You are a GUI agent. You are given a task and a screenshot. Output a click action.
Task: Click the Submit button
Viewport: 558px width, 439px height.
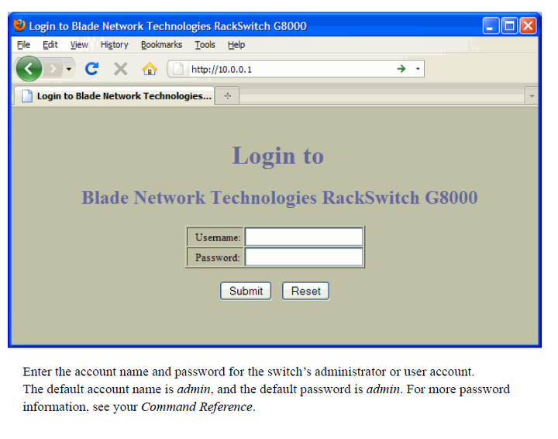(246, 291)
